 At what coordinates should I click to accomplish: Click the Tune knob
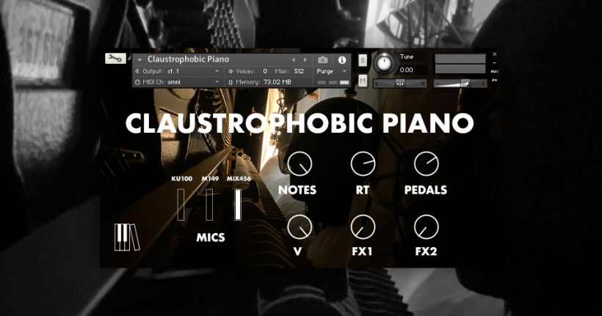click(x=384, y=63)
